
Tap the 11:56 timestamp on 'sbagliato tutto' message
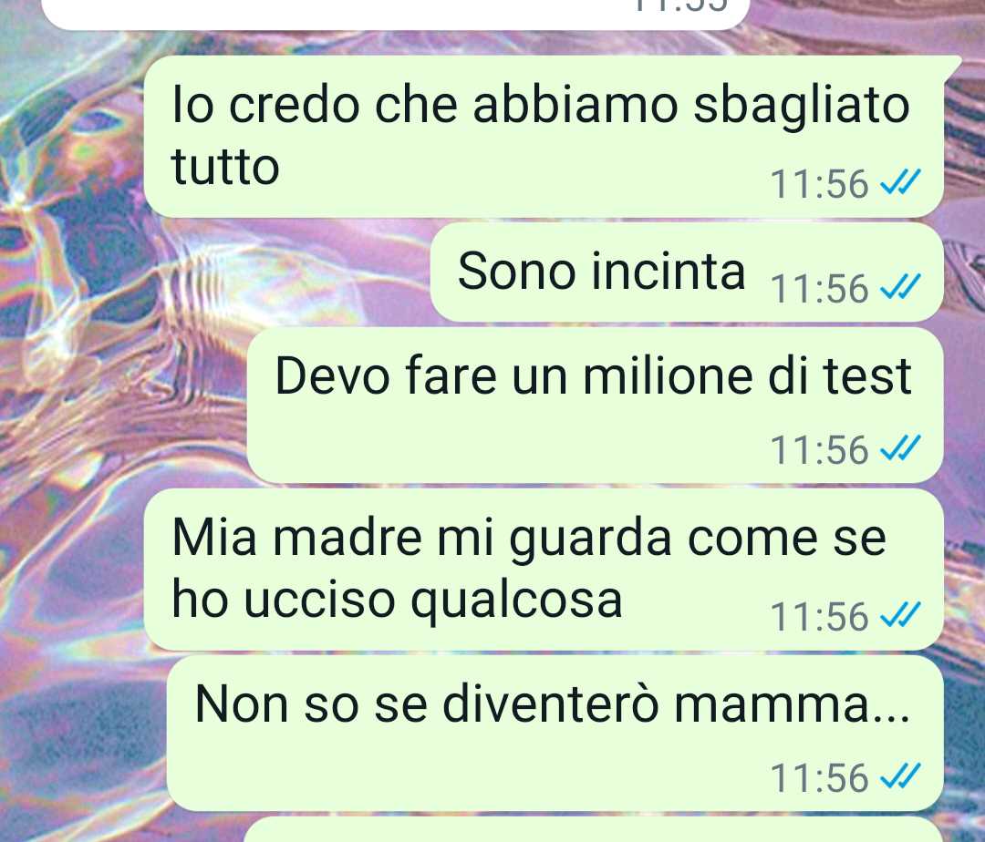819,184
